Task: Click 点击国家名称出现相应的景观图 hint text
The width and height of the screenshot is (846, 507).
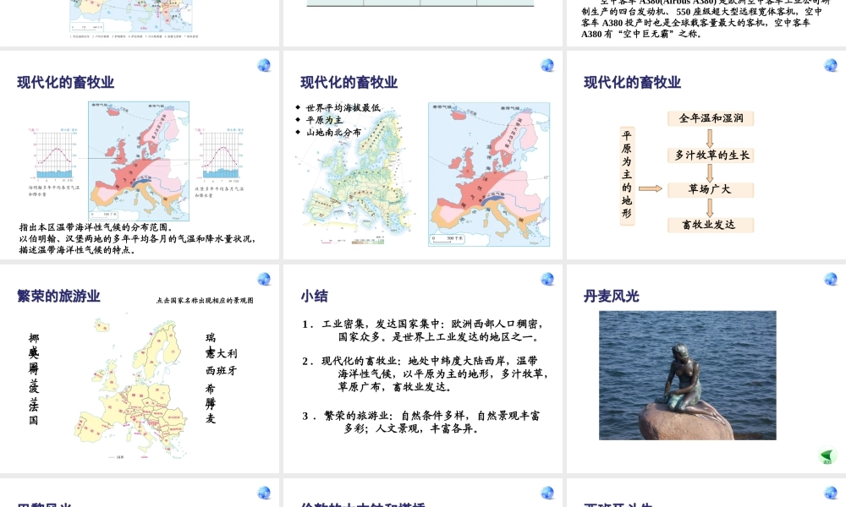Action: coord(205,301)
